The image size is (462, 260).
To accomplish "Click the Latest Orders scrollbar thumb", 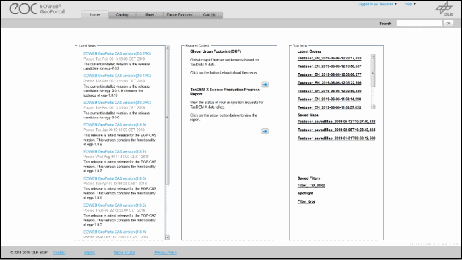I will point(373,72).
